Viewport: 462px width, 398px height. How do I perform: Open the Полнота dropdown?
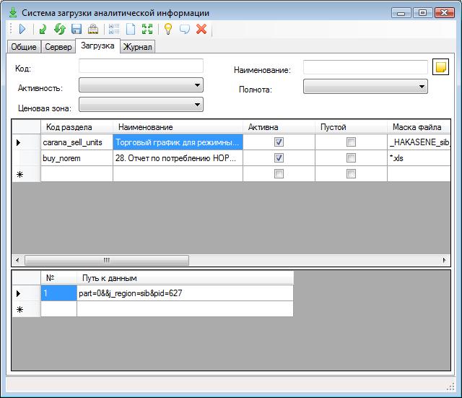(x=365, y=87)
